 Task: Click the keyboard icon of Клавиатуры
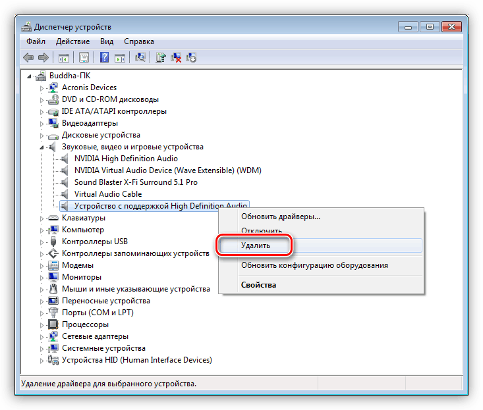[x=53, y=218]
